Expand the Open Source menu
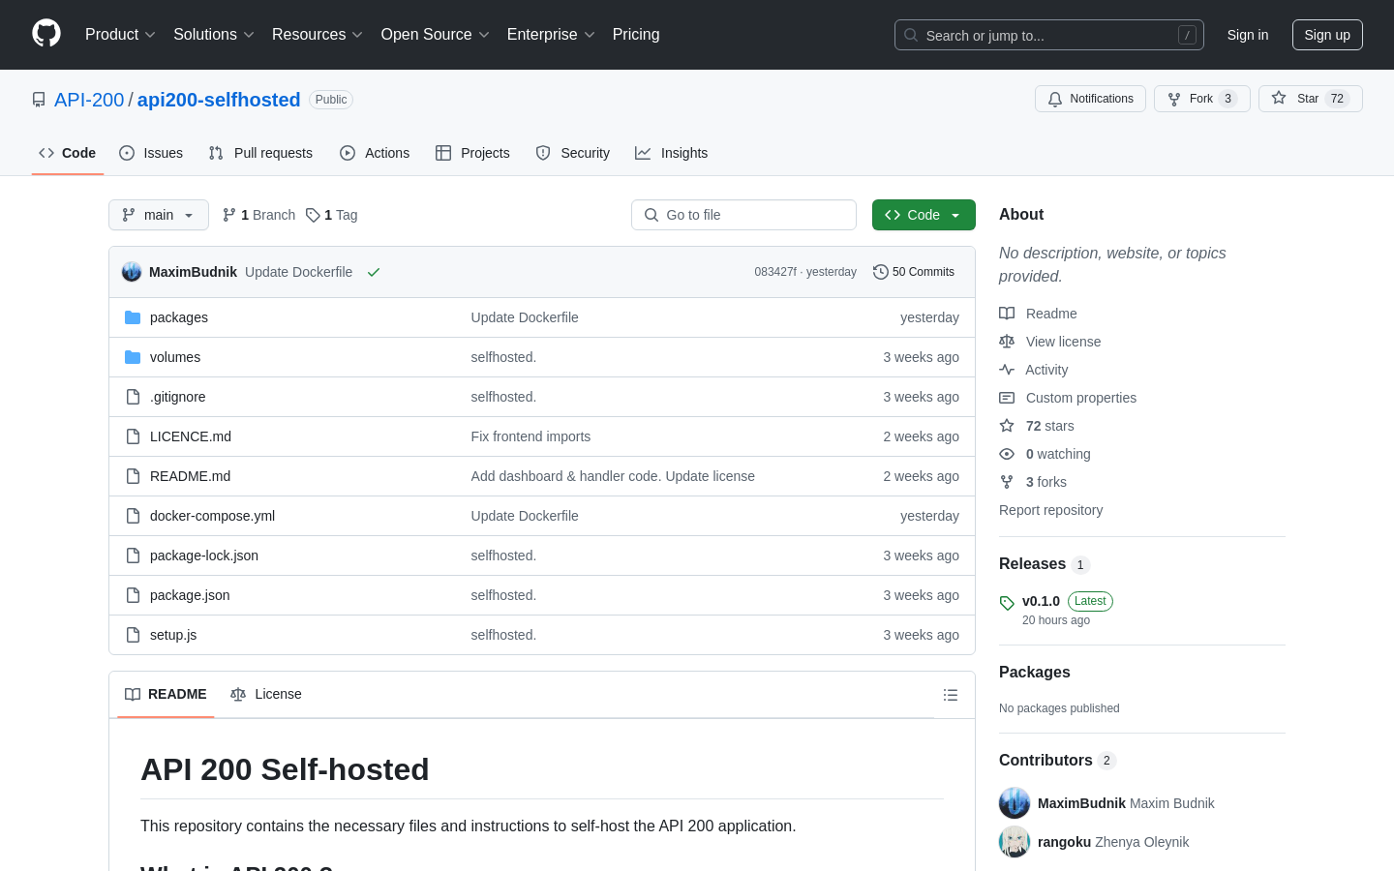The width and height of the screenshot is (1394, 871). [x=436, y=34]
